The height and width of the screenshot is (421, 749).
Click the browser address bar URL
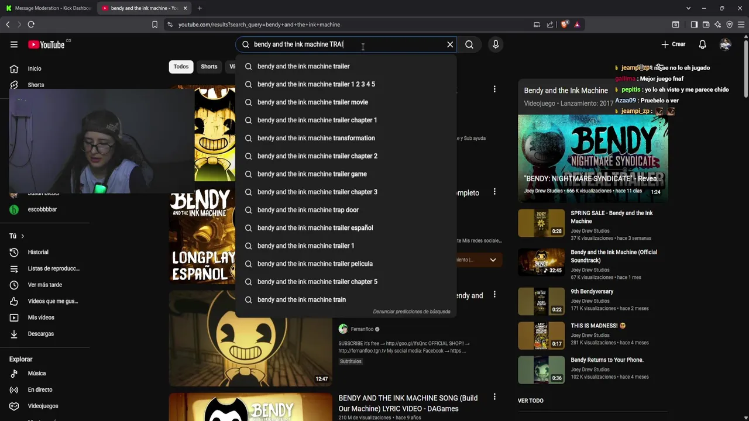(x=259, y=25)
